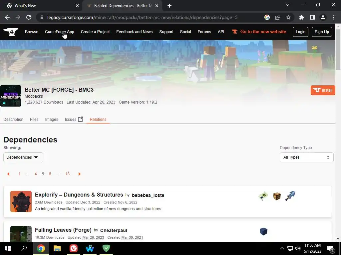Go to page 4 of the dependencies
Image resolution: width=341 pixels, height=255 pixels.
pos(36,174)
